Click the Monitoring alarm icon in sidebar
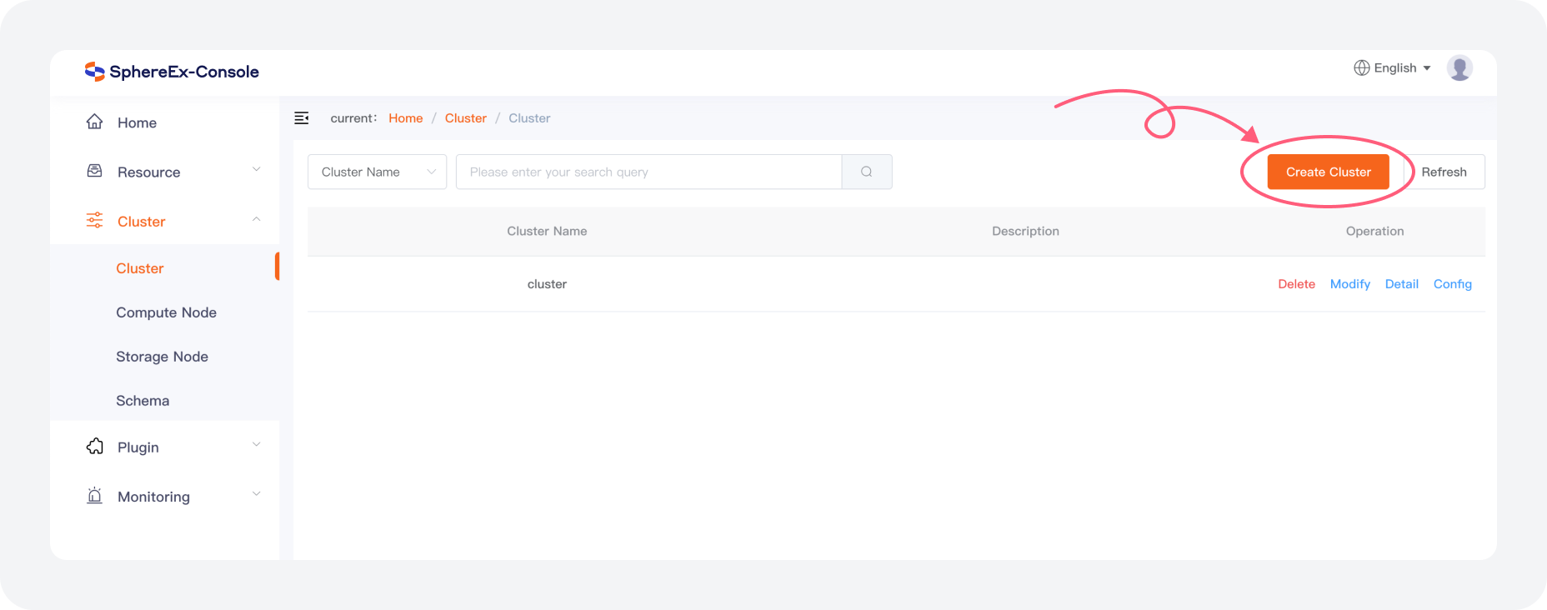Image resolution: width=1547 pixels, height=610 pixels. [95, 496]
